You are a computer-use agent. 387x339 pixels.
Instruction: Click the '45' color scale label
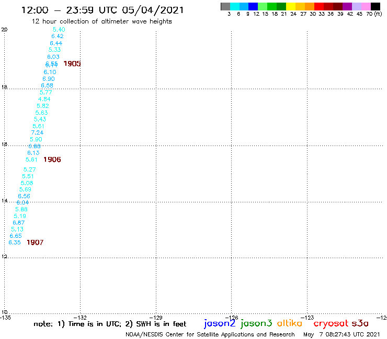359,14
